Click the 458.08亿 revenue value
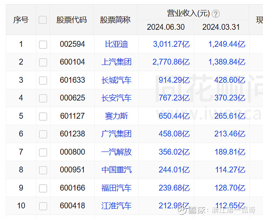This screenshot has height=218, width=263. click(x=174, y=134)
